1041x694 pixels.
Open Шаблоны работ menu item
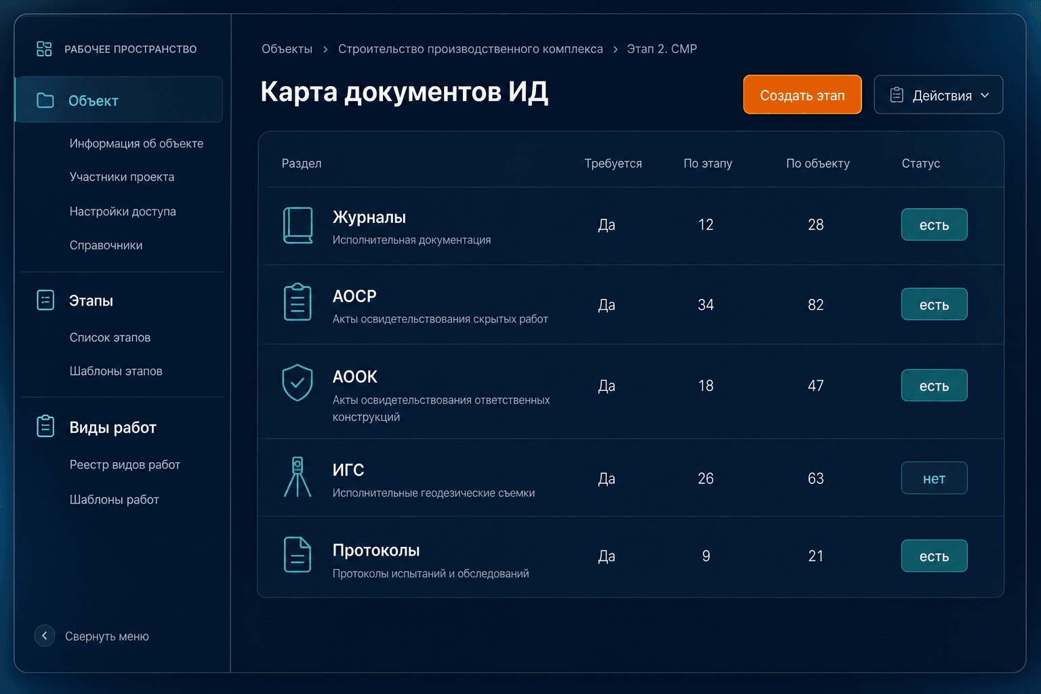114,499
